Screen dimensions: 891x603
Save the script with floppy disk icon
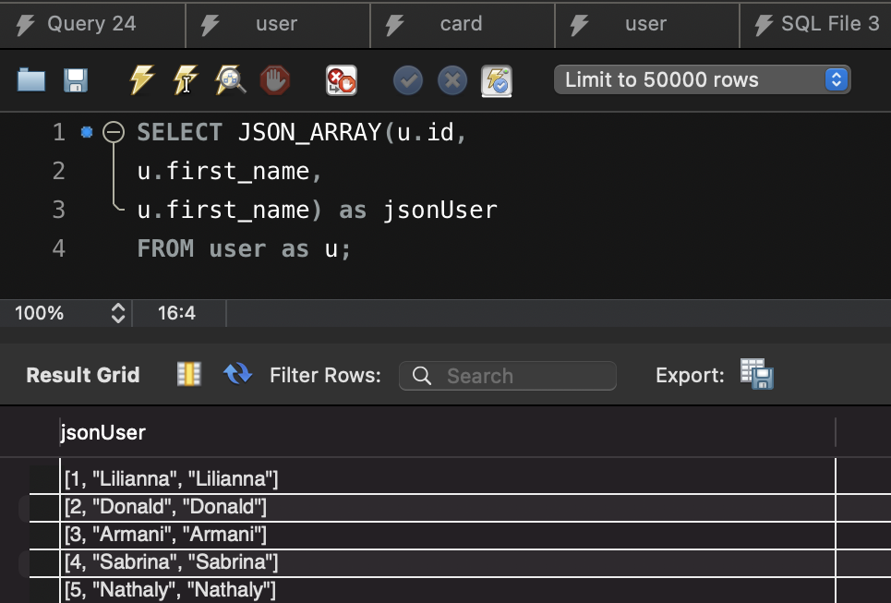[x=76, y=80]
